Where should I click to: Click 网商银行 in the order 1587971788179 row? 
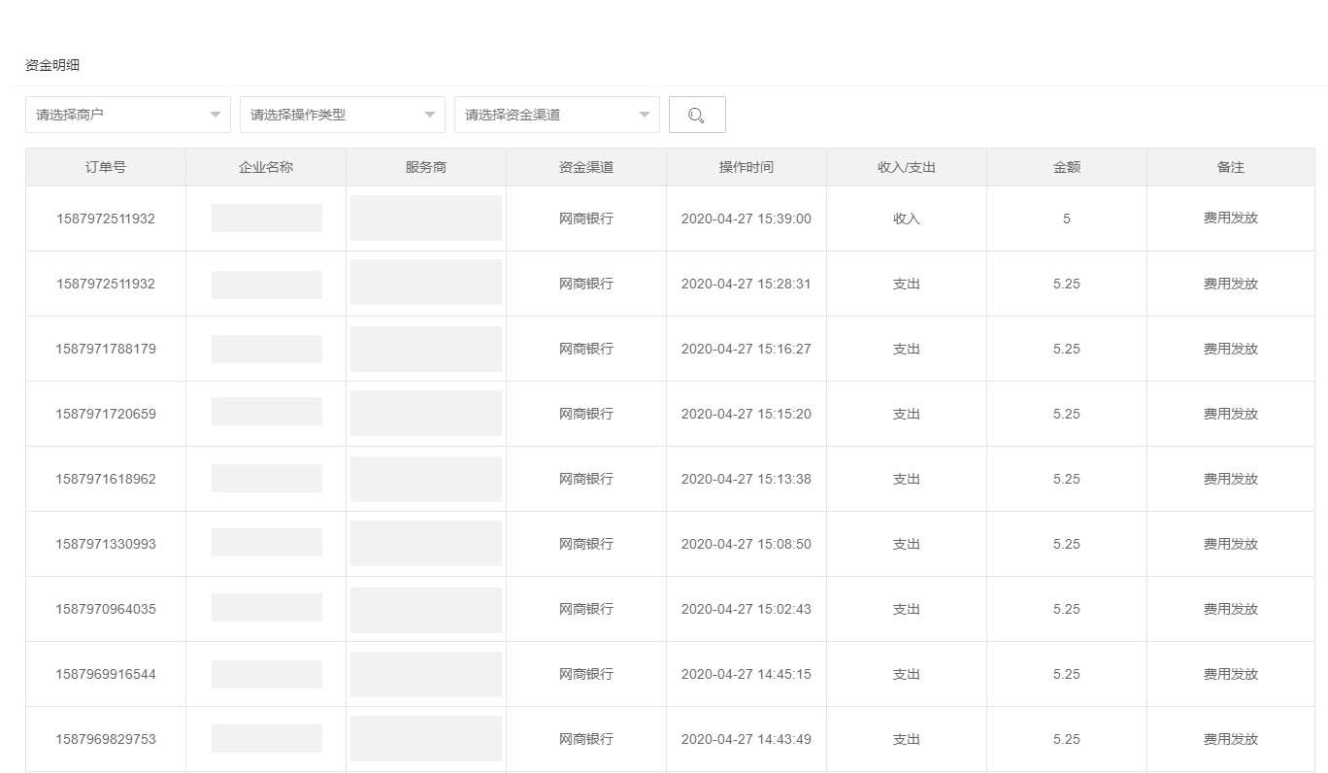coord(586,349)
